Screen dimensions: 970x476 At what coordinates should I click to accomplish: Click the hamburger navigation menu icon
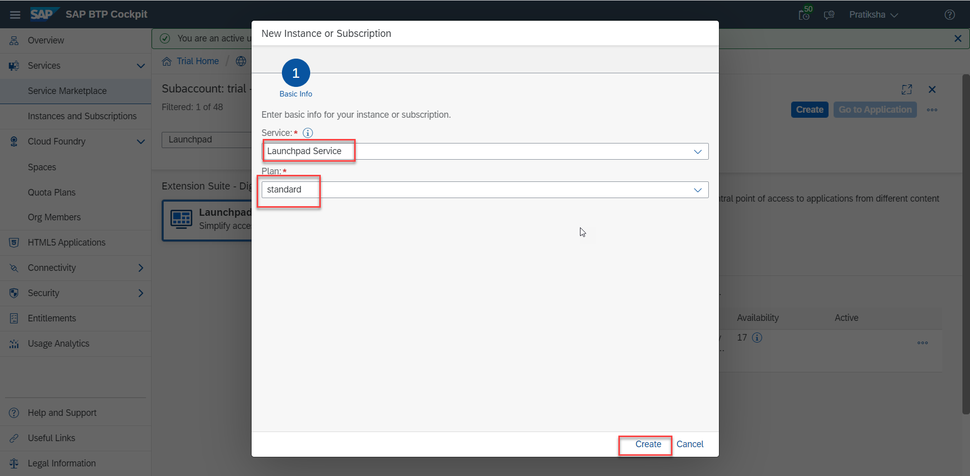(15, 15)
